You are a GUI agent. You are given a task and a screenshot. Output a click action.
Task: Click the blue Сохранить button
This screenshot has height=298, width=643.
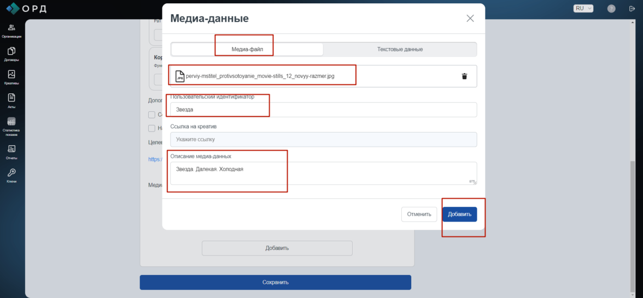(275, 282)
